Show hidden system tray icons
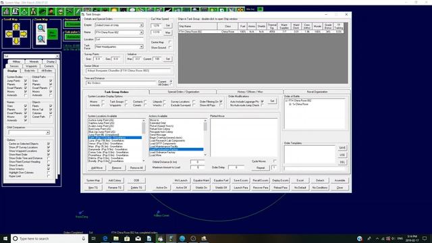 (x=377, y=238)
